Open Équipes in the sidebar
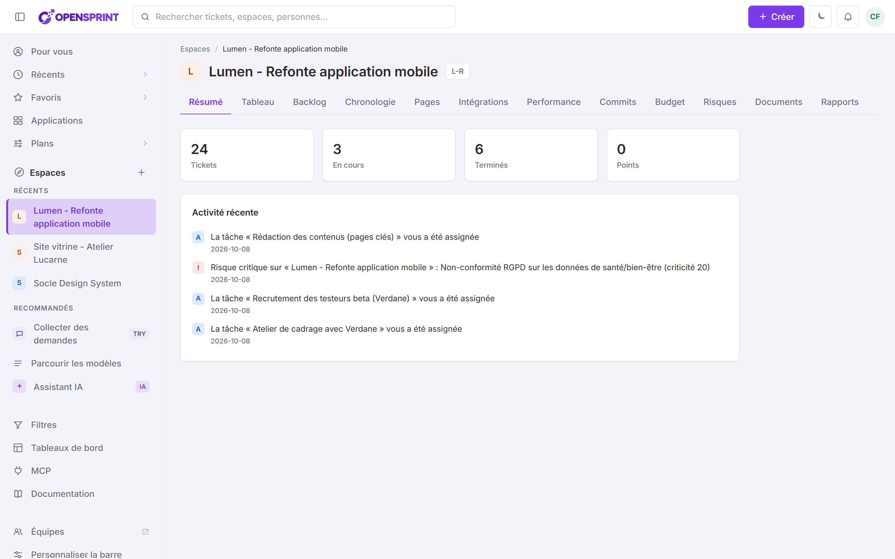895x559 pixels. [81, 531]
